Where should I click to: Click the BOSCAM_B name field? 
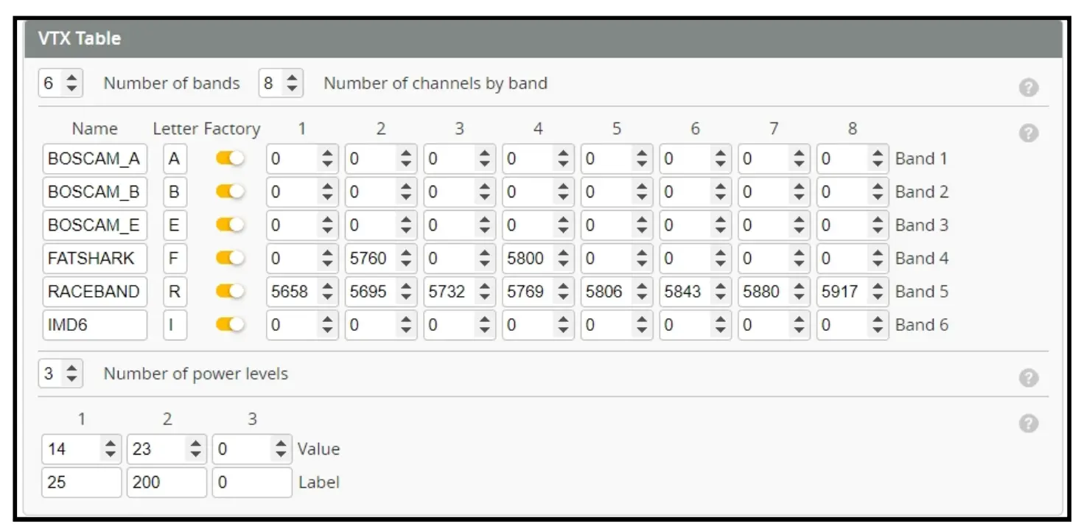94,191
